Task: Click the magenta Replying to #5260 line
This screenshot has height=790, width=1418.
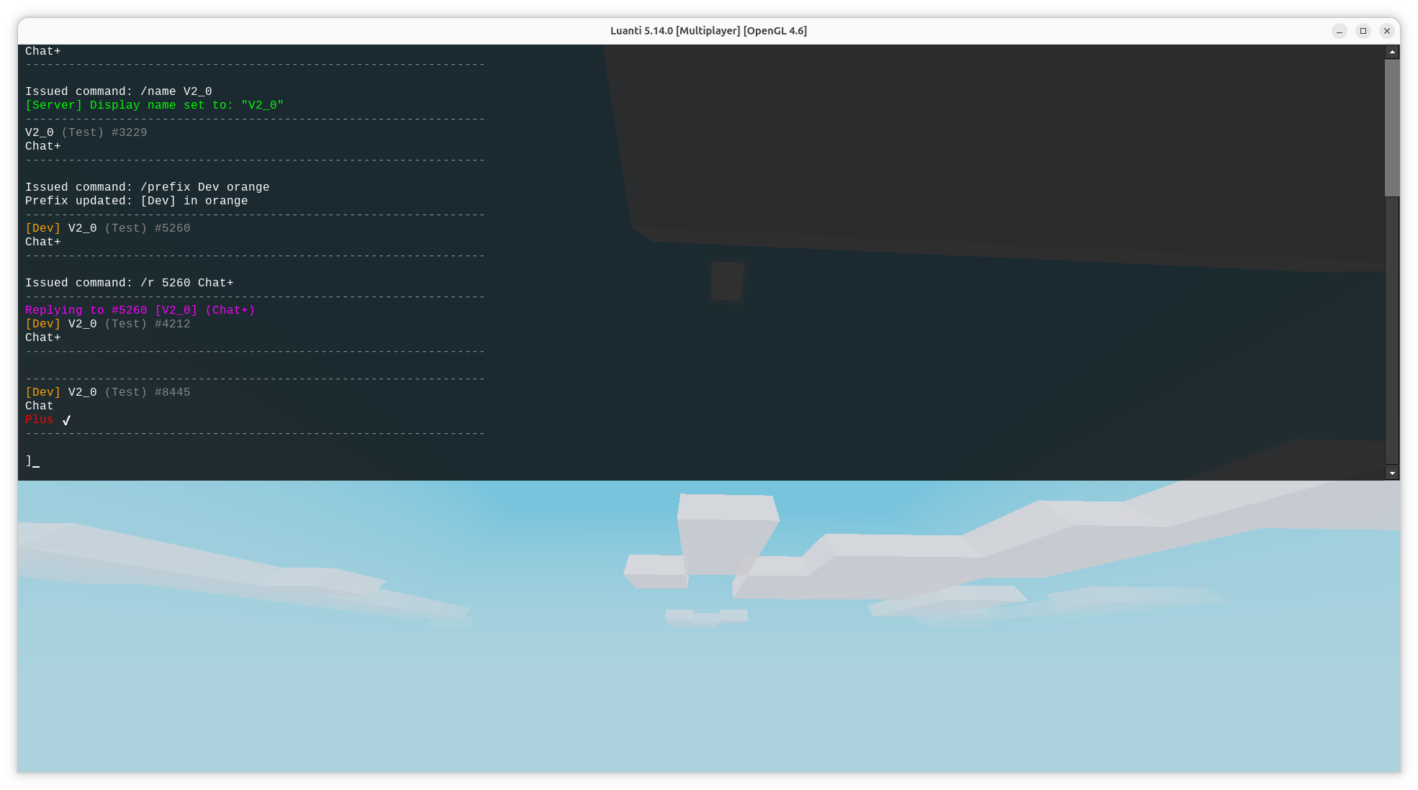Action: tap(140, 310)
